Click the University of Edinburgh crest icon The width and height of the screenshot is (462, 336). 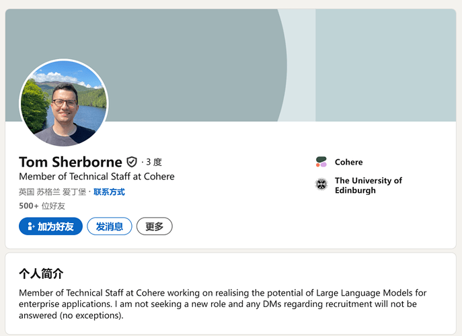(x=321, y=184)
